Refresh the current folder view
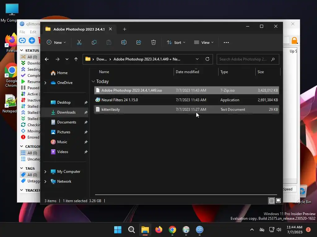The width and height of the screenshot is (317, 237). [x=207, y=59]
